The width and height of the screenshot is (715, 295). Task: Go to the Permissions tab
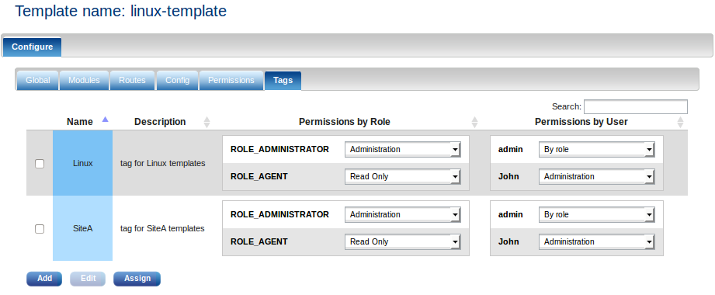coord(231,80)
